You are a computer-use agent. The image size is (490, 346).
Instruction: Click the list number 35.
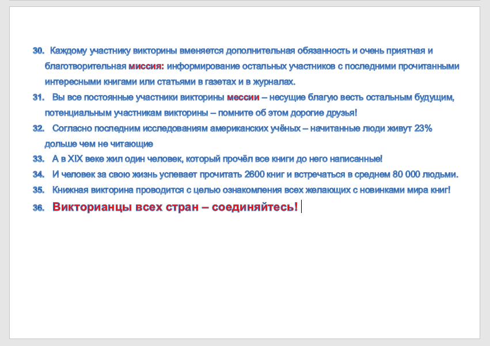(39, 190)
